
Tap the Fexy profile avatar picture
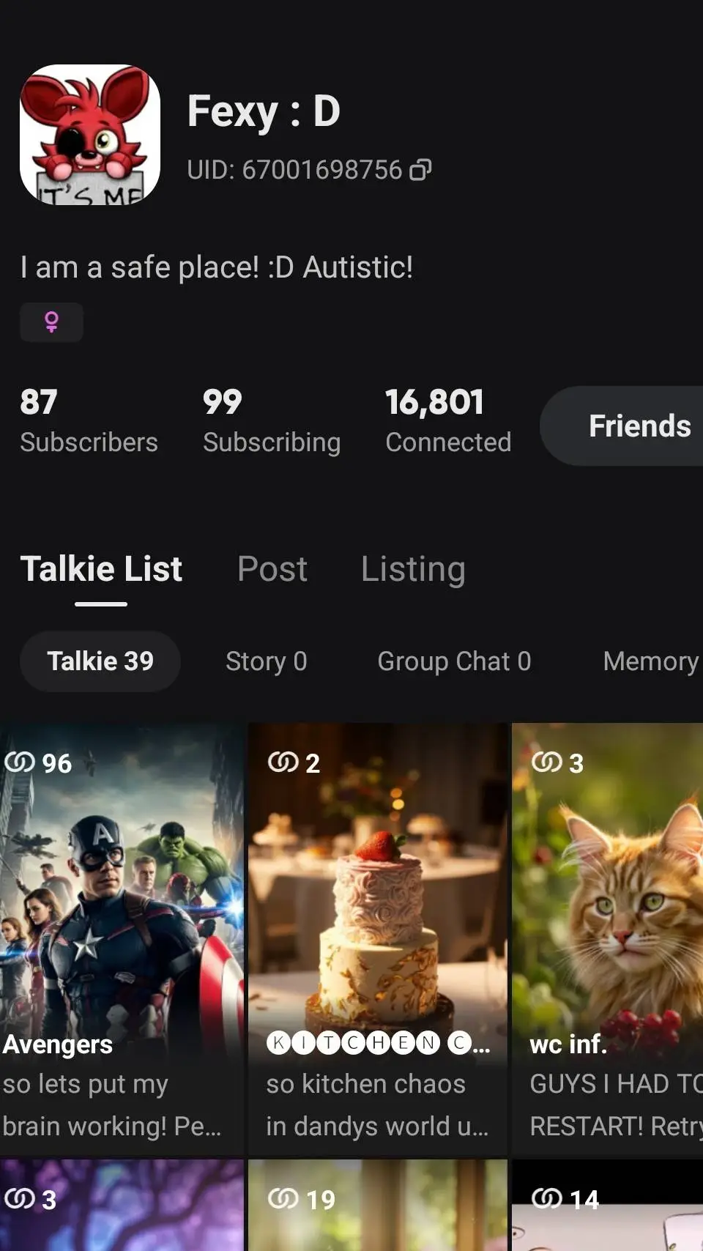click(89, 135)
